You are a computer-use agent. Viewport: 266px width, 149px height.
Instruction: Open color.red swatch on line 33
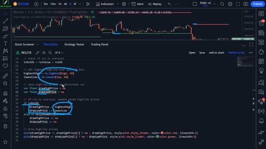coord(162,133)
